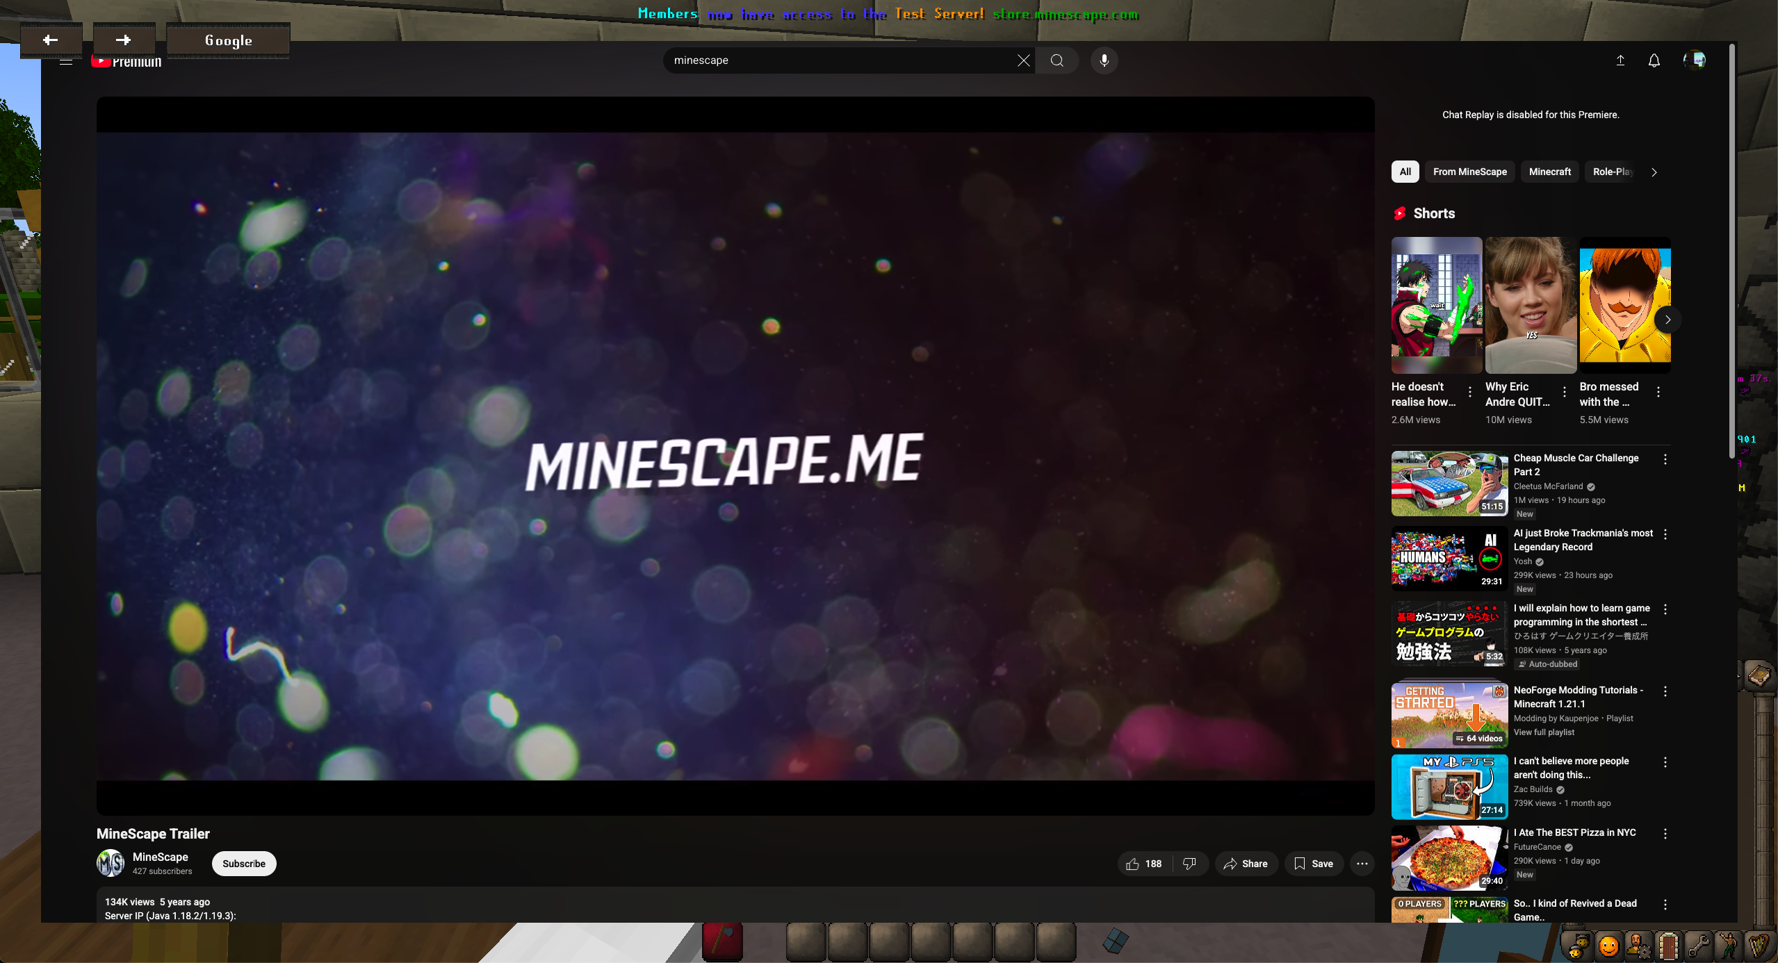Open the "Why Eric Andre QUIT" short thumbnail
Screen dimensions: 1778x963
[1531, 306]
